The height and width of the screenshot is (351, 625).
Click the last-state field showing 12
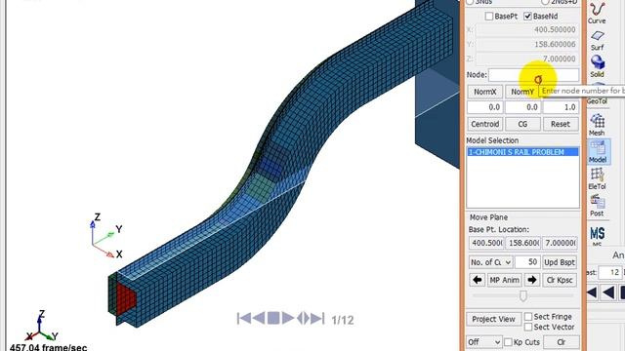610,273
